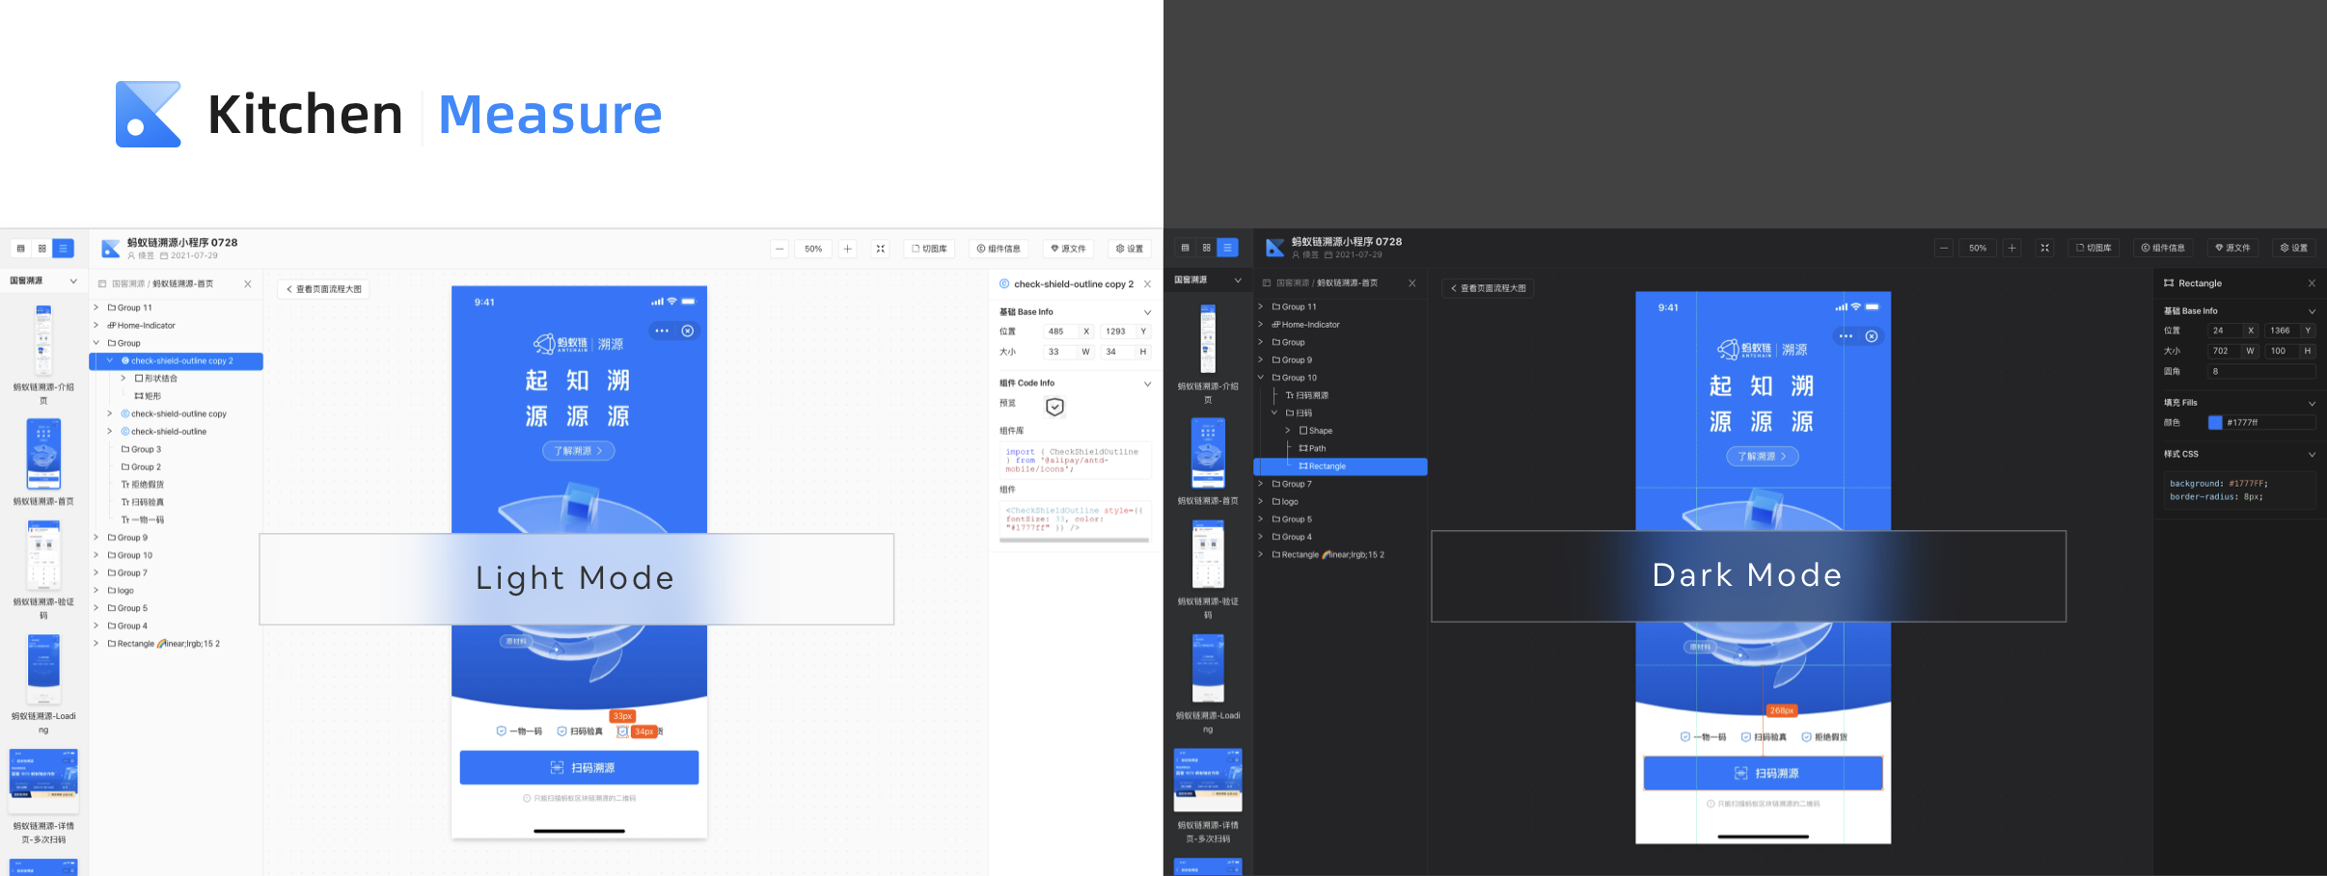
Task: Click the breadcrumb layout icon in the dark mode layer panel
Action: tap(1267, 283)
